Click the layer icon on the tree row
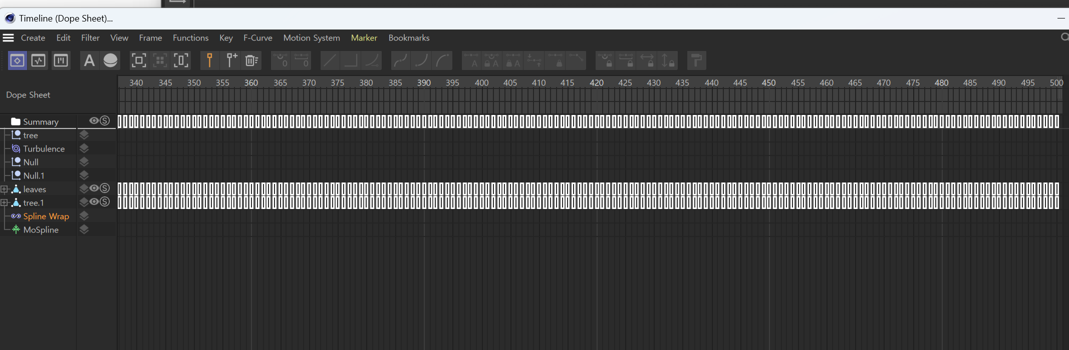 84,134
